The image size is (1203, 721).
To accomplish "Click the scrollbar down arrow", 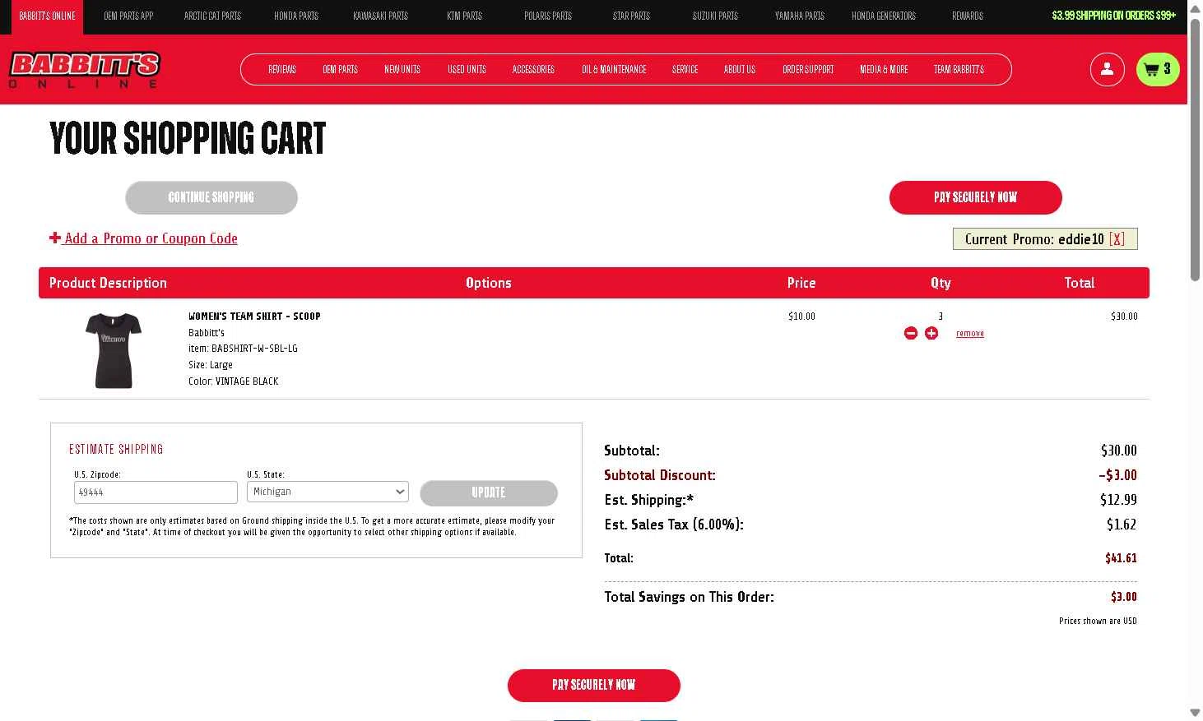I will (1195, 713).
